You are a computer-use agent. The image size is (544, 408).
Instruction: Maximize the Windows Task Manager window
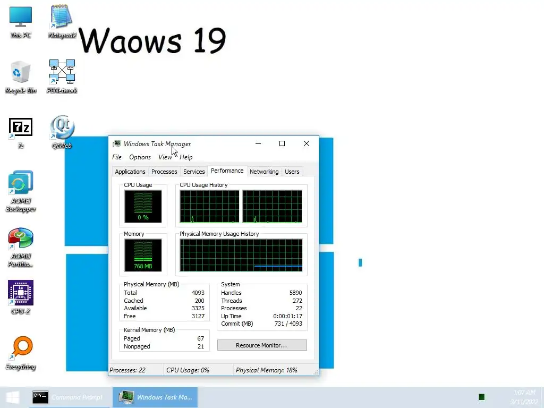[282, 143]
